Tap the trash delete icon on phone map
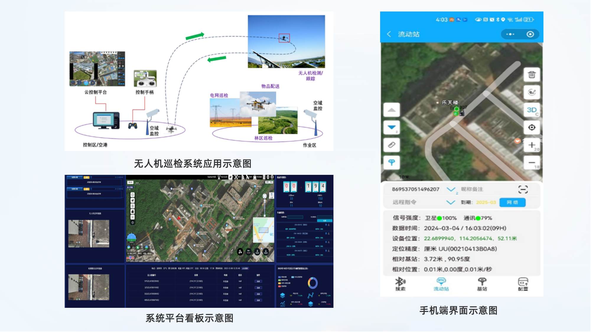The height and width of the screenshot is (332, 591). 532,75
